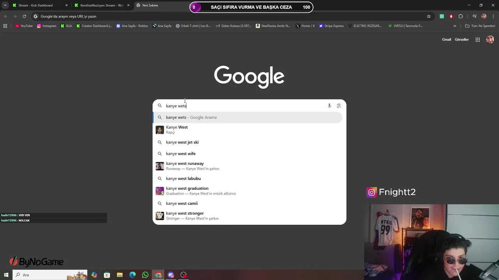Screen dimensions: 499x280
Task: Open WhatsApp from the taskbar
Action: [x=145, y=275]
